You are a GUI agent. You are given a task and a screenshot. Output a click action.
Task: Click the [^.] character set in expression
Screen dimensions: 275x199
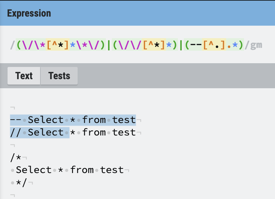(x=214, y=45)
